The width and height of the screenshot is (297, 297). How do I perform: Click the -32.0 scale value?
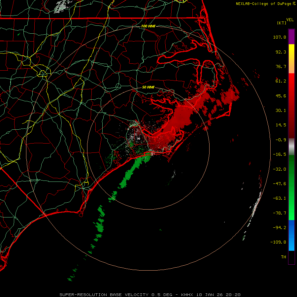[x=280, y=169]
